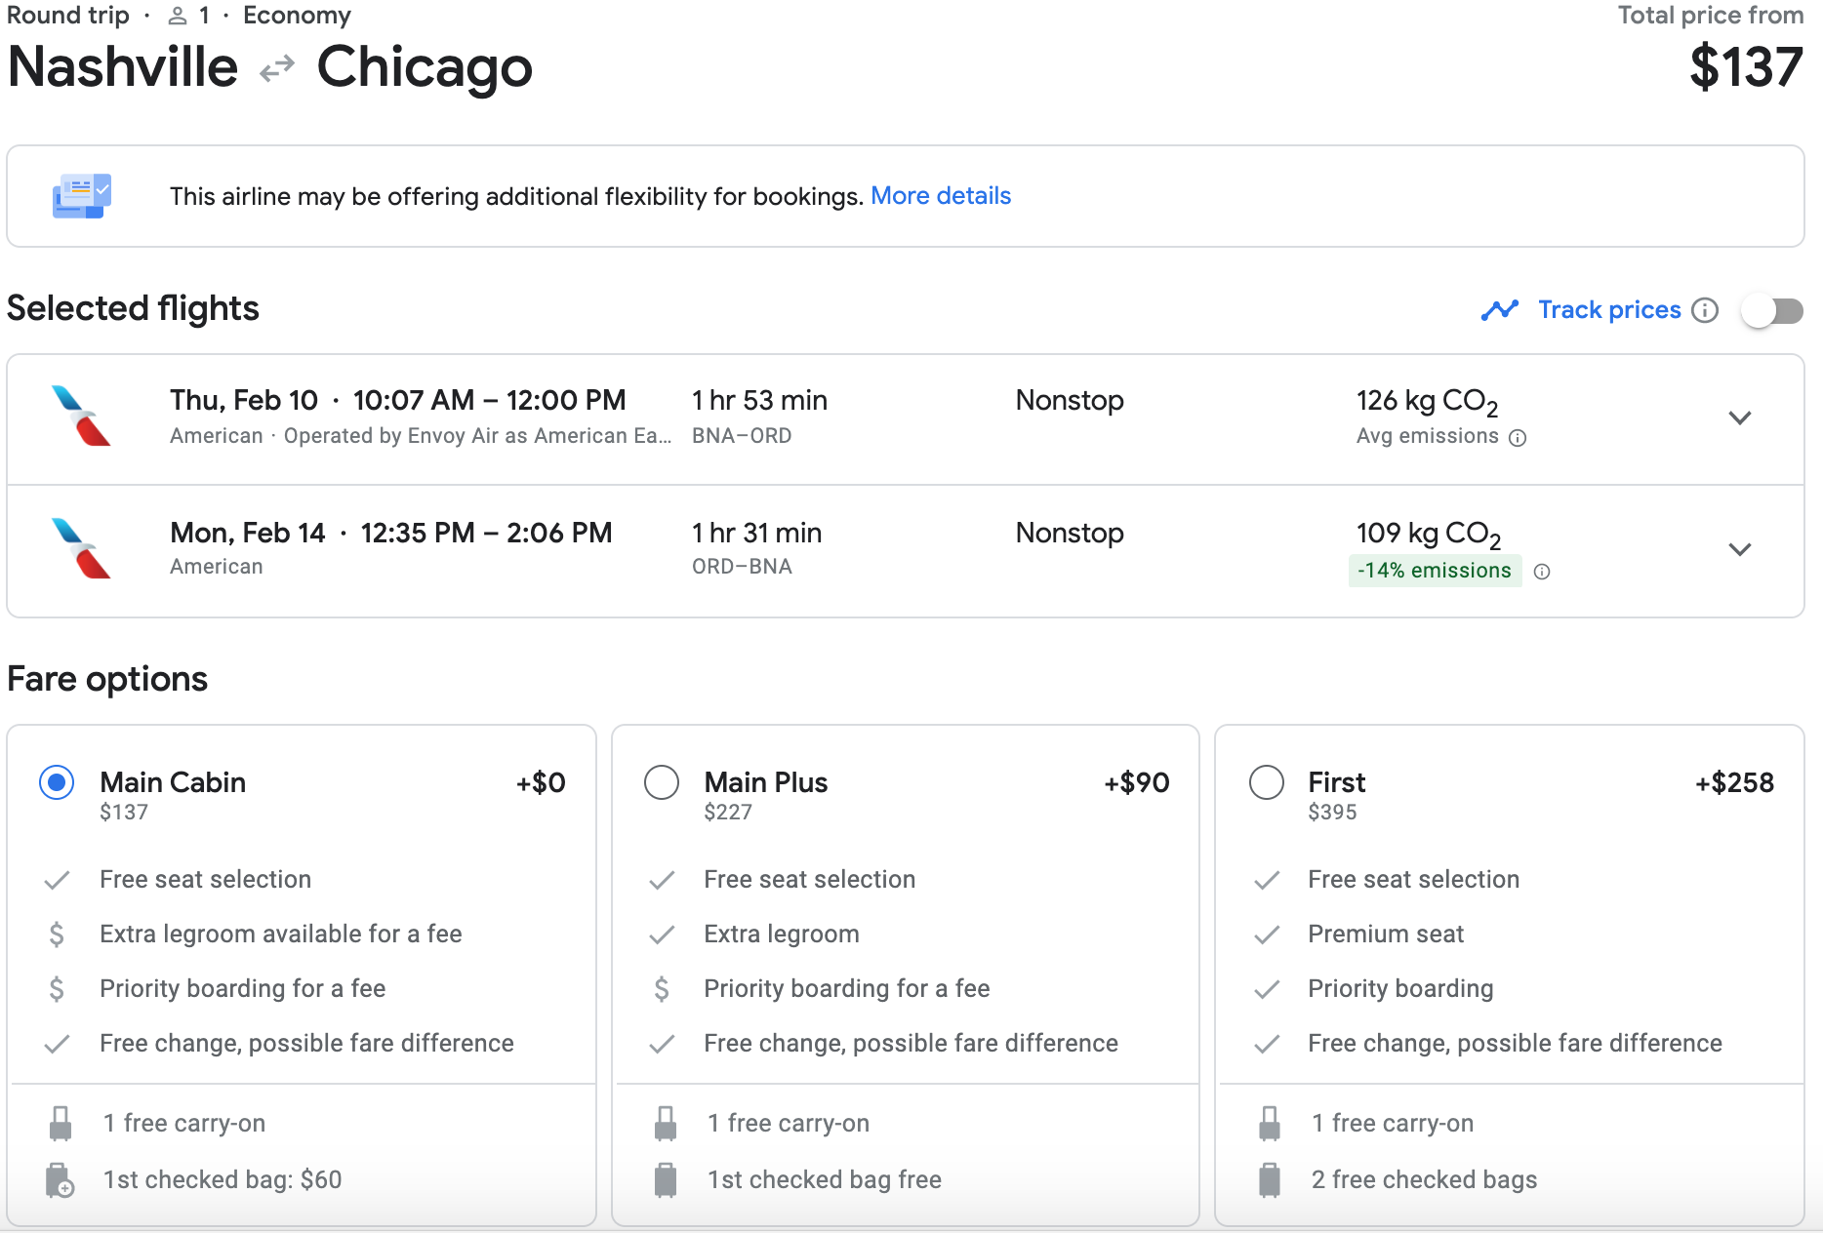1823x1233 pixels.
Task: Click the Track prices graph icon
Action: click(1499, 310)
